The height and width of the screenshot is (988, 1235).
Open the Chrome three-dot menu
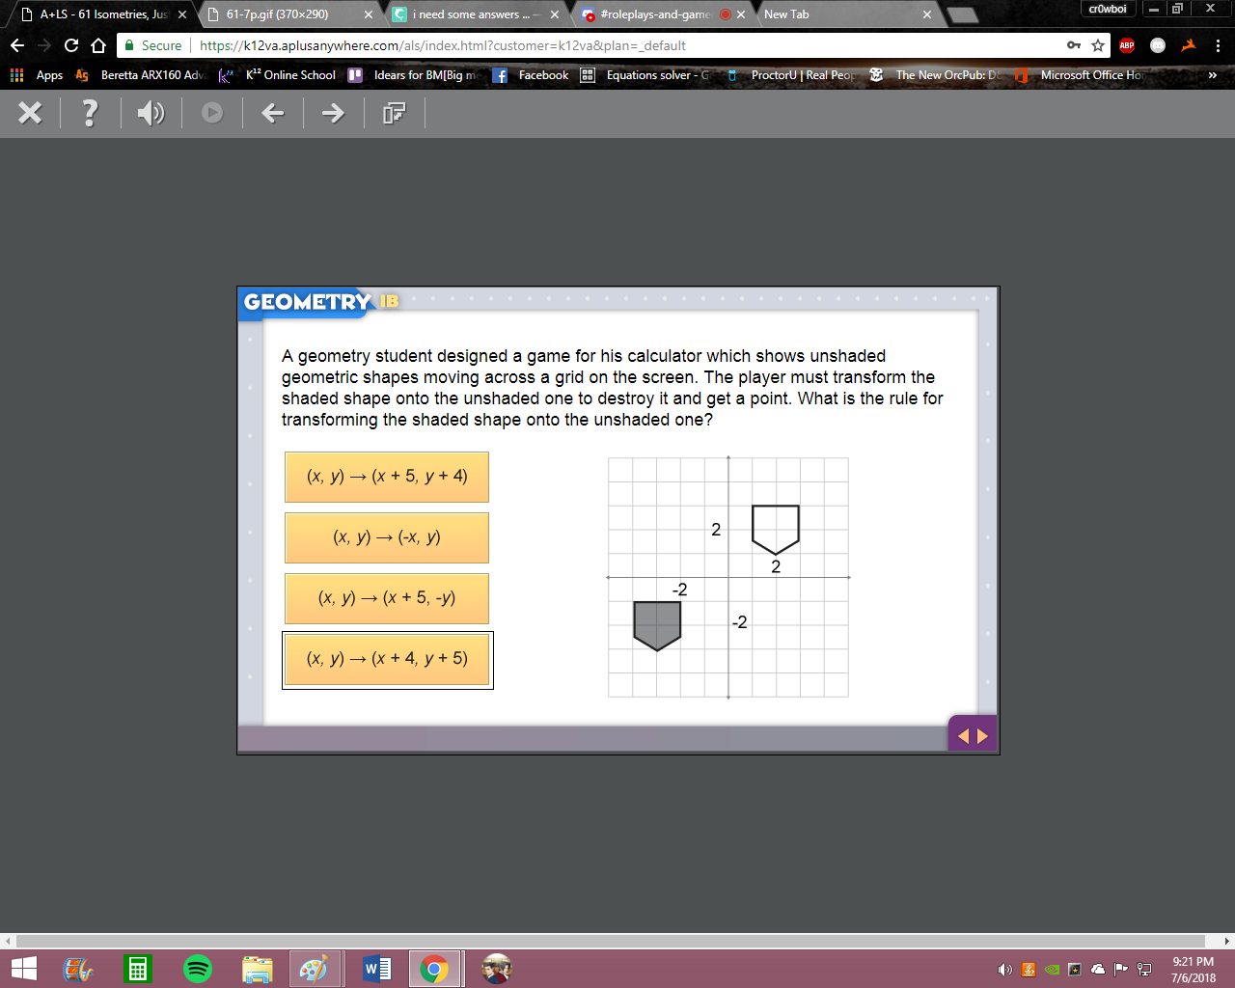click(1218, 45)
